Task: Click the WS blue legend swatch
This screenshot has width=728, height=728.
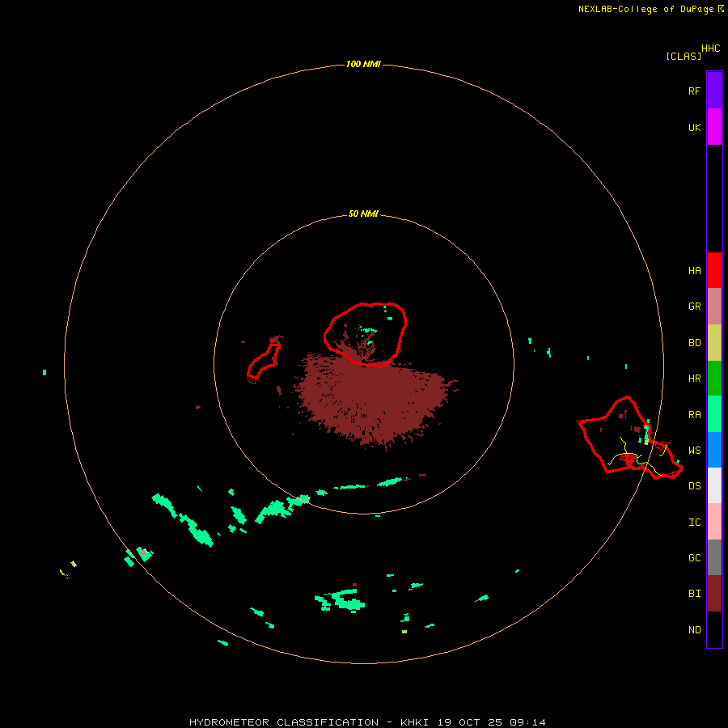Action: pyautogui.click(x=714, y=450)
